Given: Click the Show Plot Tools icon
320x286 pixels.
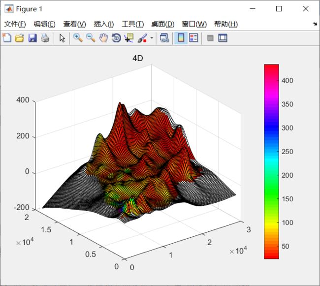Looking at the screenshot, I should 223,38.
